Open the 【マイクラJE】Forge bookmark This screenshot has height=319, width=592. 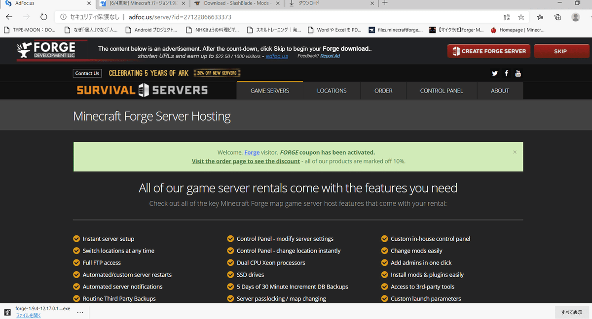pyautogui.click(x=456, y=30)
